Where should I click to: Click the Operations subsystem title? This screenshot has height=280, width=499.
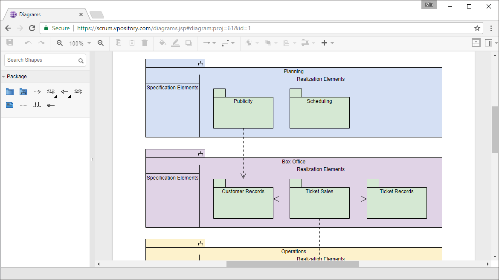pyautogui.click(x=294, y=251)
